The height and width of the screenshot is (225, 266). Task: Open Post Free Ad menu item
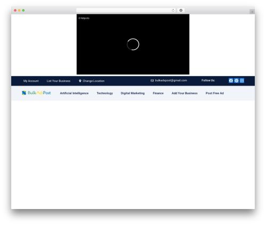click(x=214, y=93)
